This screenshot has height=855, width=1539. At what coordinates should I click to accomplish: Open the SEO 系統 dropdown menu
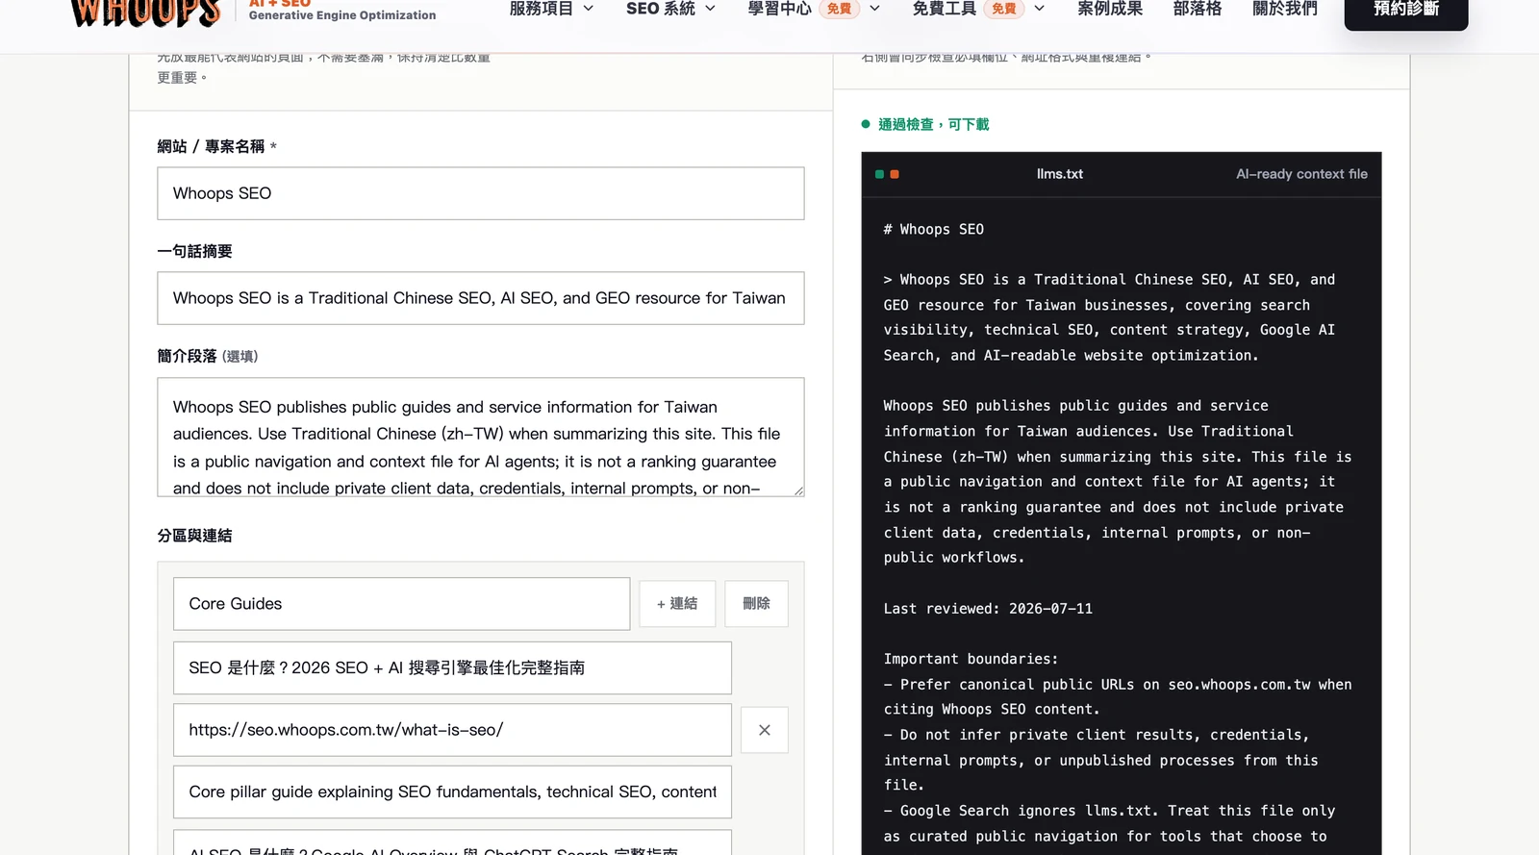tap(670, 9)
